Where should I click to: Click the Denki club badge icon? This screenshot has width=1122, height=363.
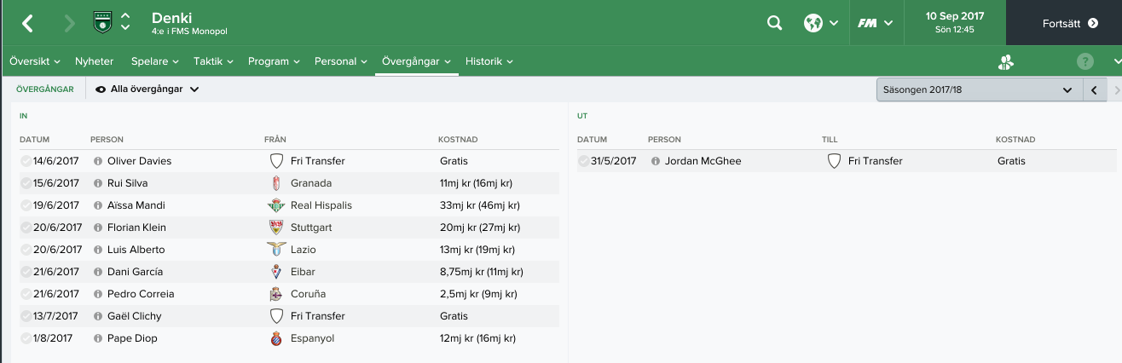[x=101, y=23]
